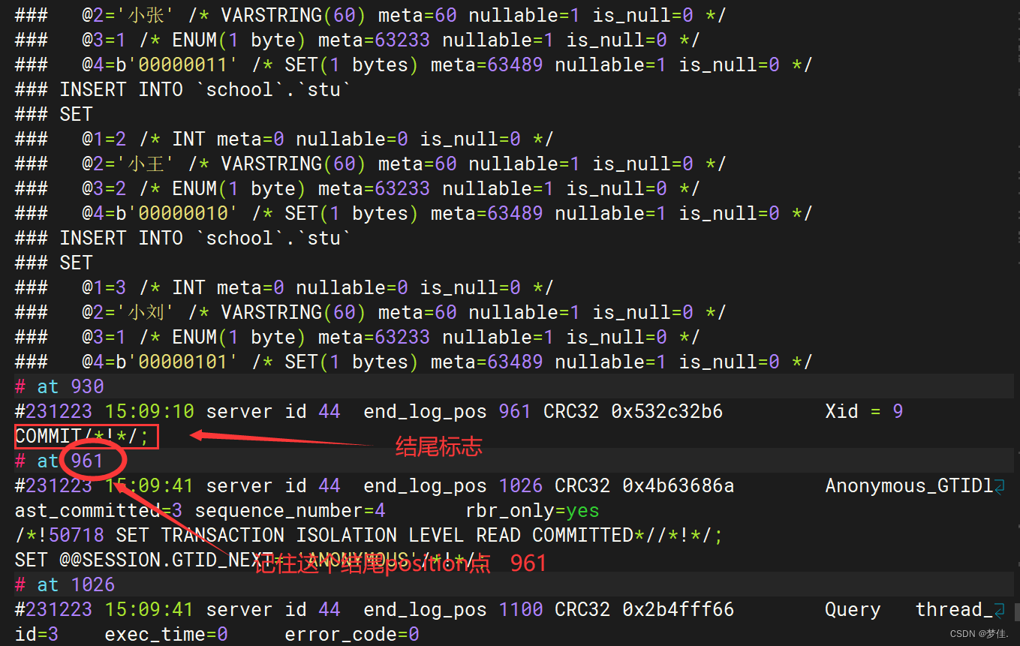Select the name value '小刘'
1020x646 pixels.
coord(146,313)
